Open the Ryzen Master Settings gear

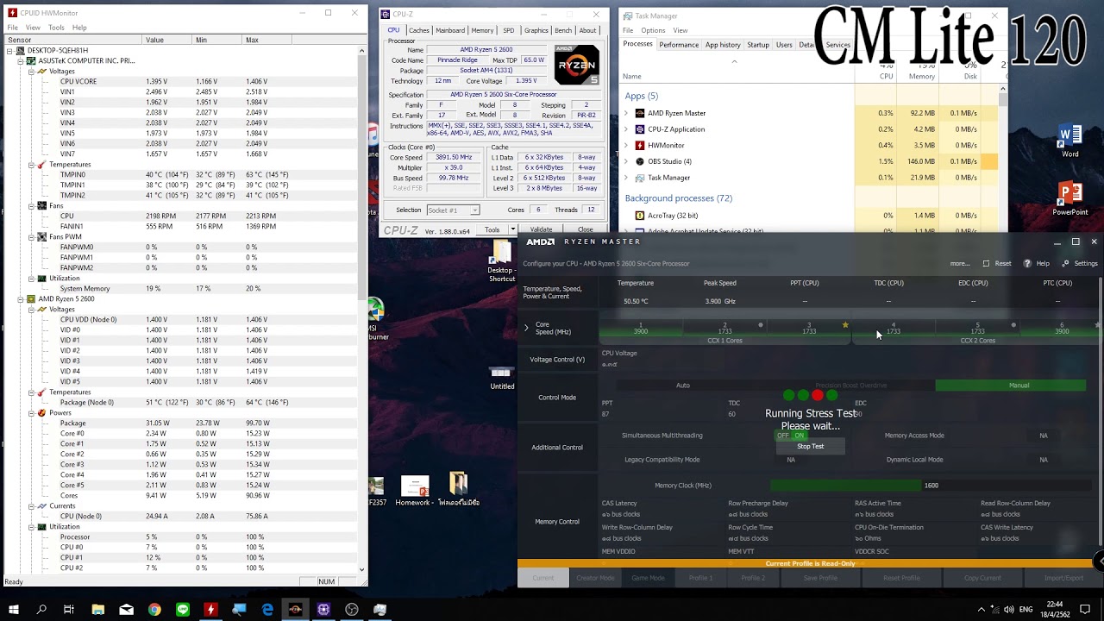[1065, 264]
